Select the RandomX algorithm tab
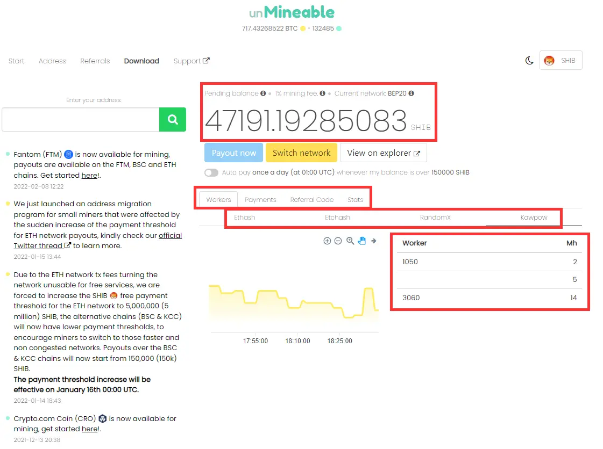 pyautogui.click(x=435, y=218)
